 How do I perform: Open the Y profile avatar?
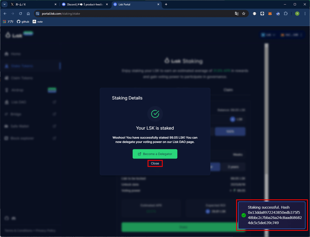pos(297,14)
